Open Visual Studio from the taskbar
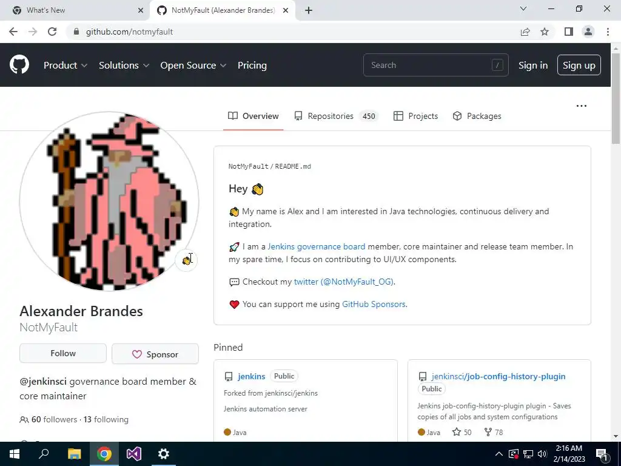This screenshot has height=466, width=621. click(134, 454)
